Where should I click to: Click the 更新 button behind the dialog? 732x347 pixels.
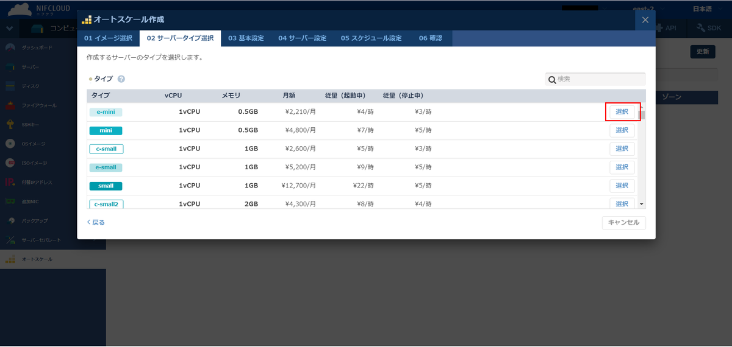703,52
